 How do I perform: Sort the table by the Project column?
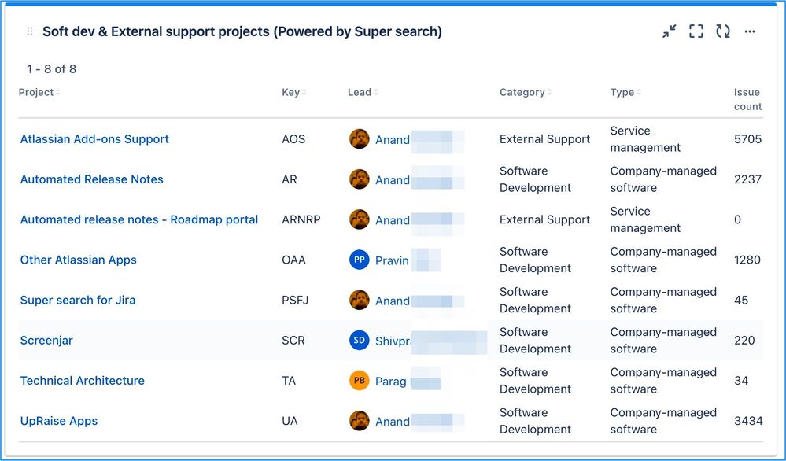(x=39, y=92)
